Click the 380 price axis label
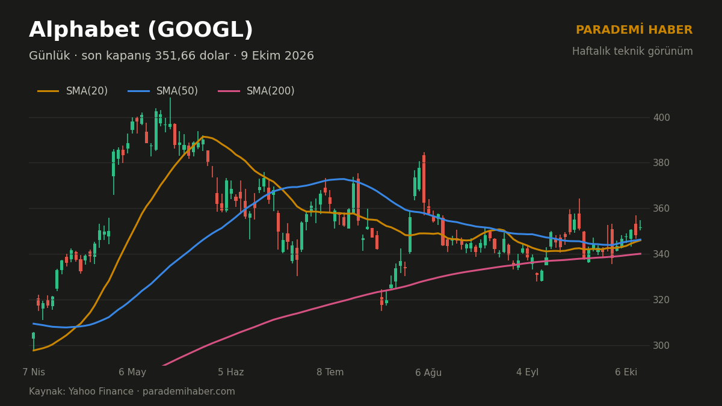The image size is (722, 406). [x=661, y=163]
